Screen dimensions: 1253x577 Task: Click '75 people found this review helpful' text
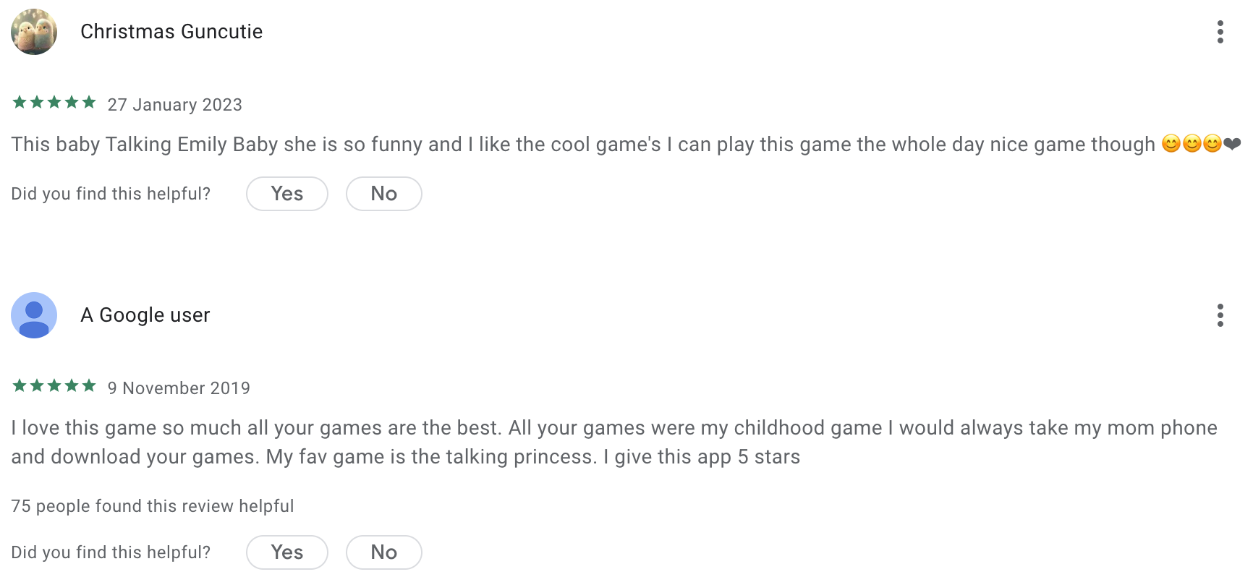tap(153, 506)
